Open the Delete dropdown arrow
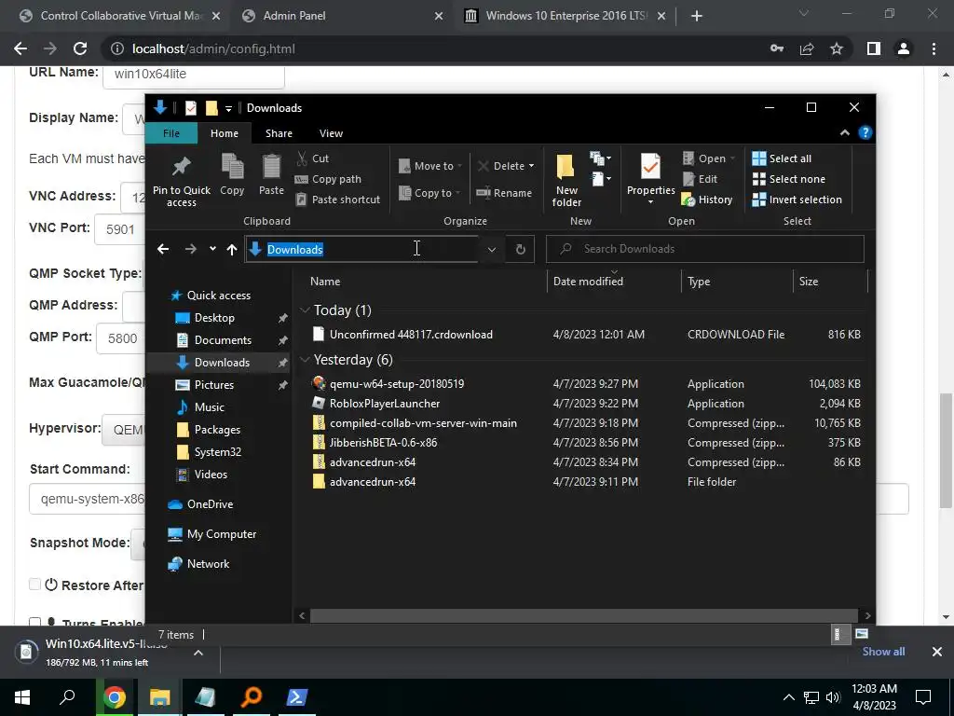The image size is (954, 716). pos(531,166)
